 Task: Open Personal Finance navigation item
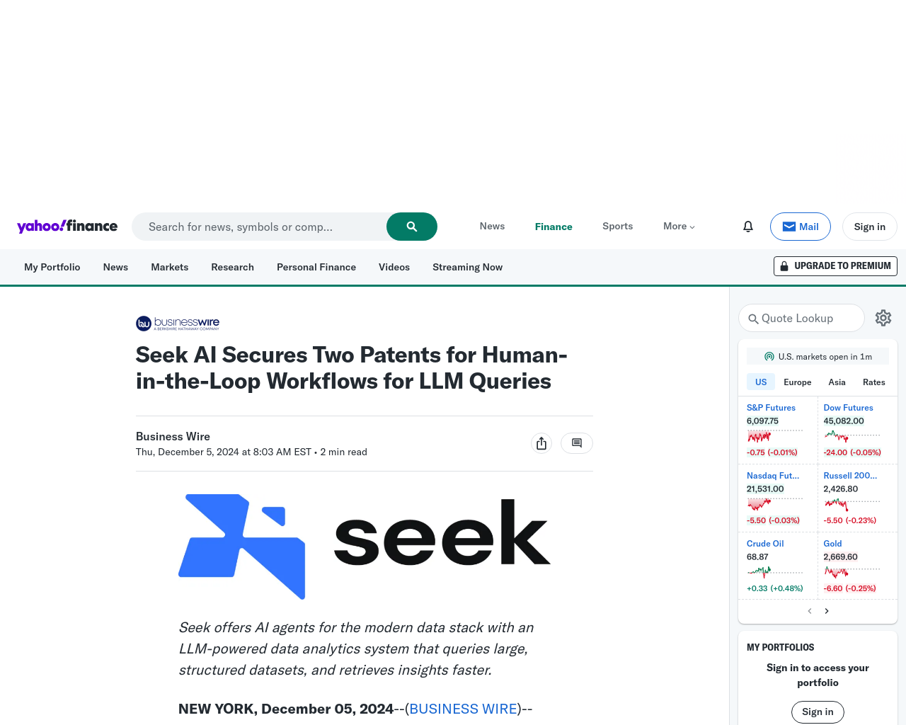click(x=316, y=267)
